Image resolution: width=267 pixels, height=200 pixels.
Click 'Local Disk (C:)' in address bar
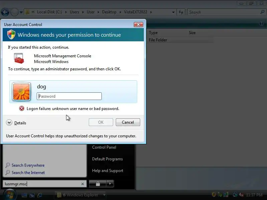49,12
